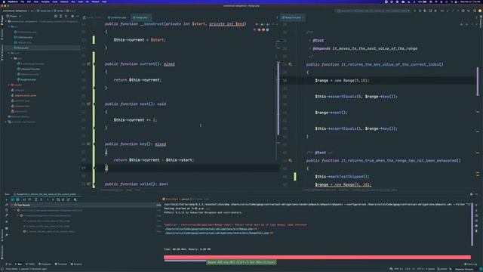Toggle the Bookmarks side tool window stripe

[2, 252]
